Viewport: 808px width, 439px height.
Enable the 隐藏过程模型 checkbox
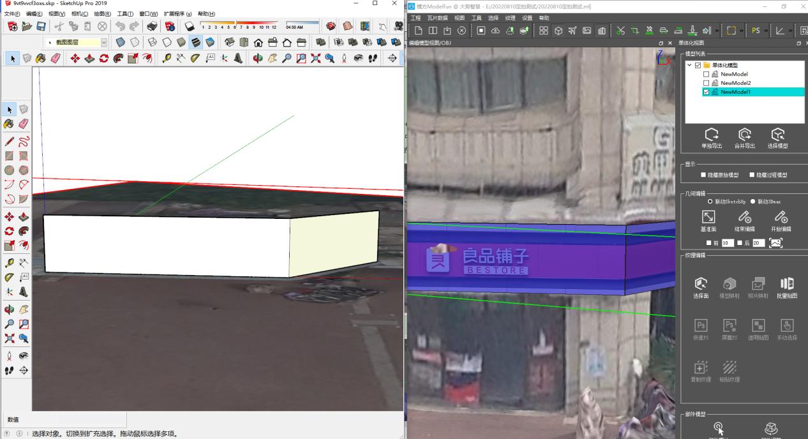pos(752,175)
